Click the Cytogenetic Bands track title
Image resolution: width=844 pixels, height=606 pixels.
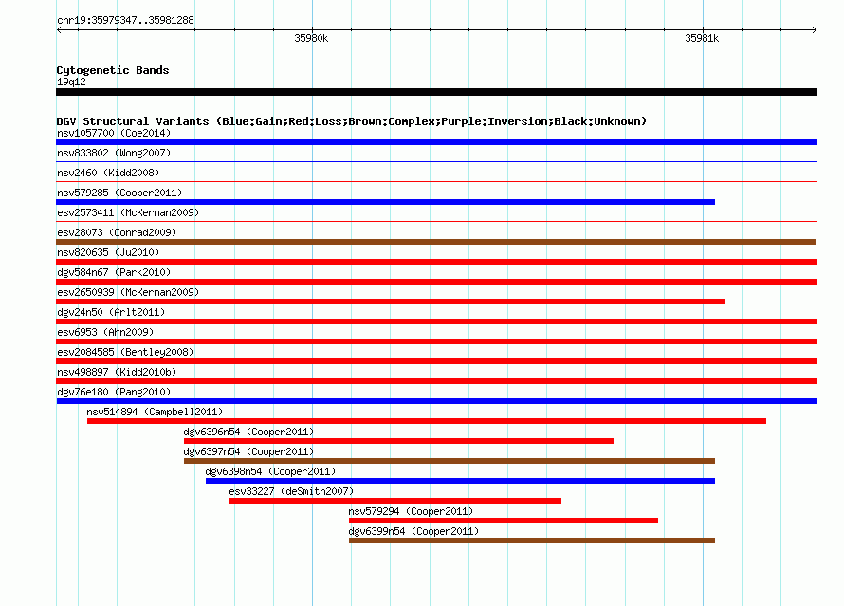(113, 70)
